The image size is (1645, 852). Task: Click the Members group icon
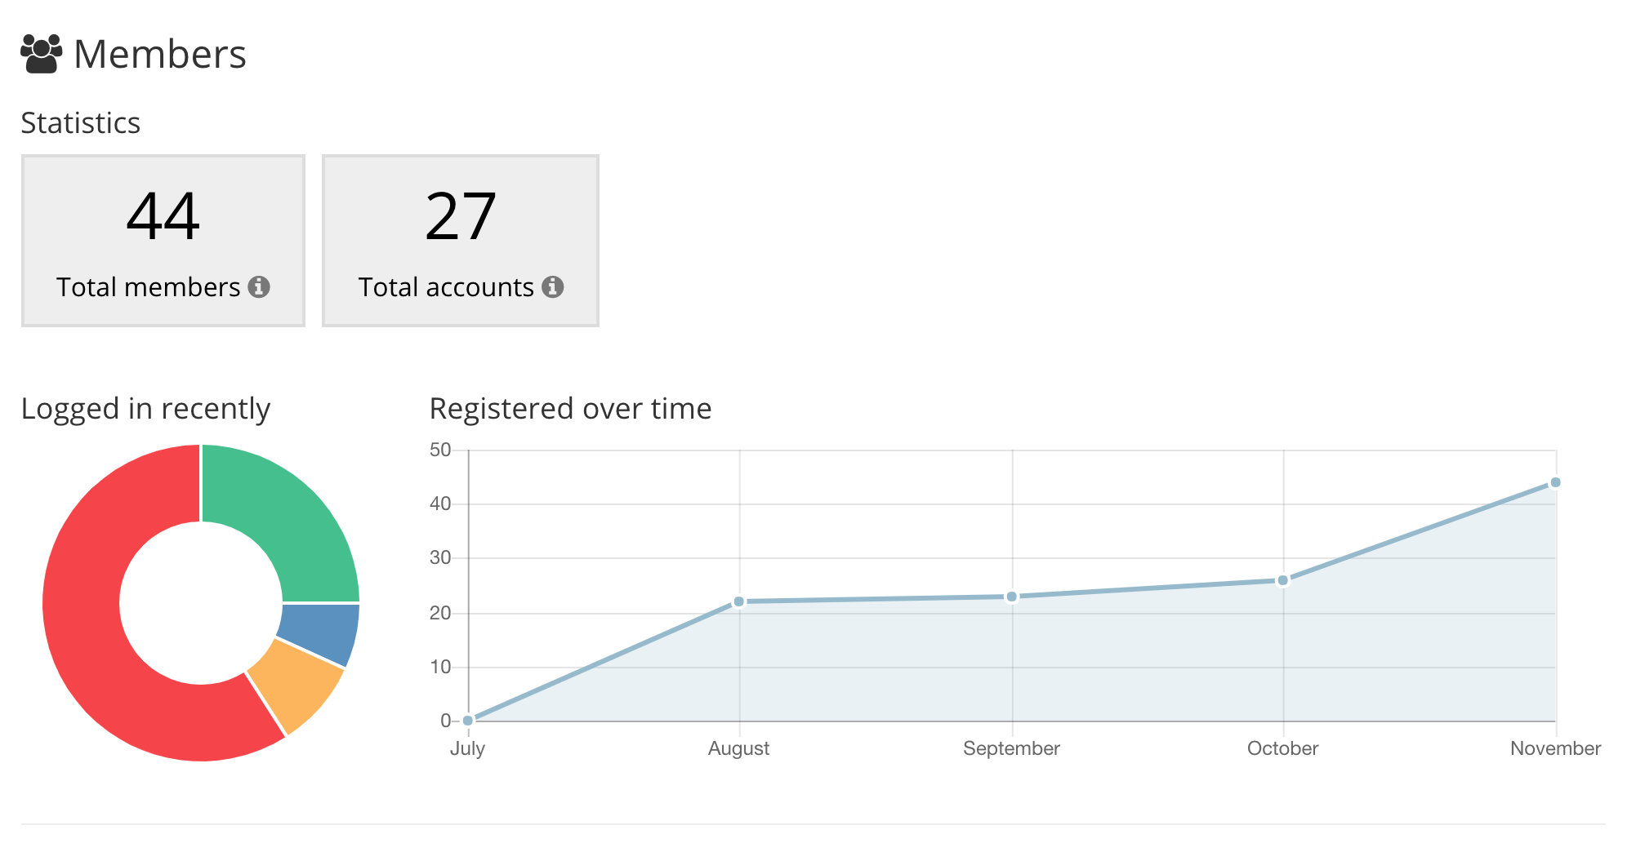[42, 54]
